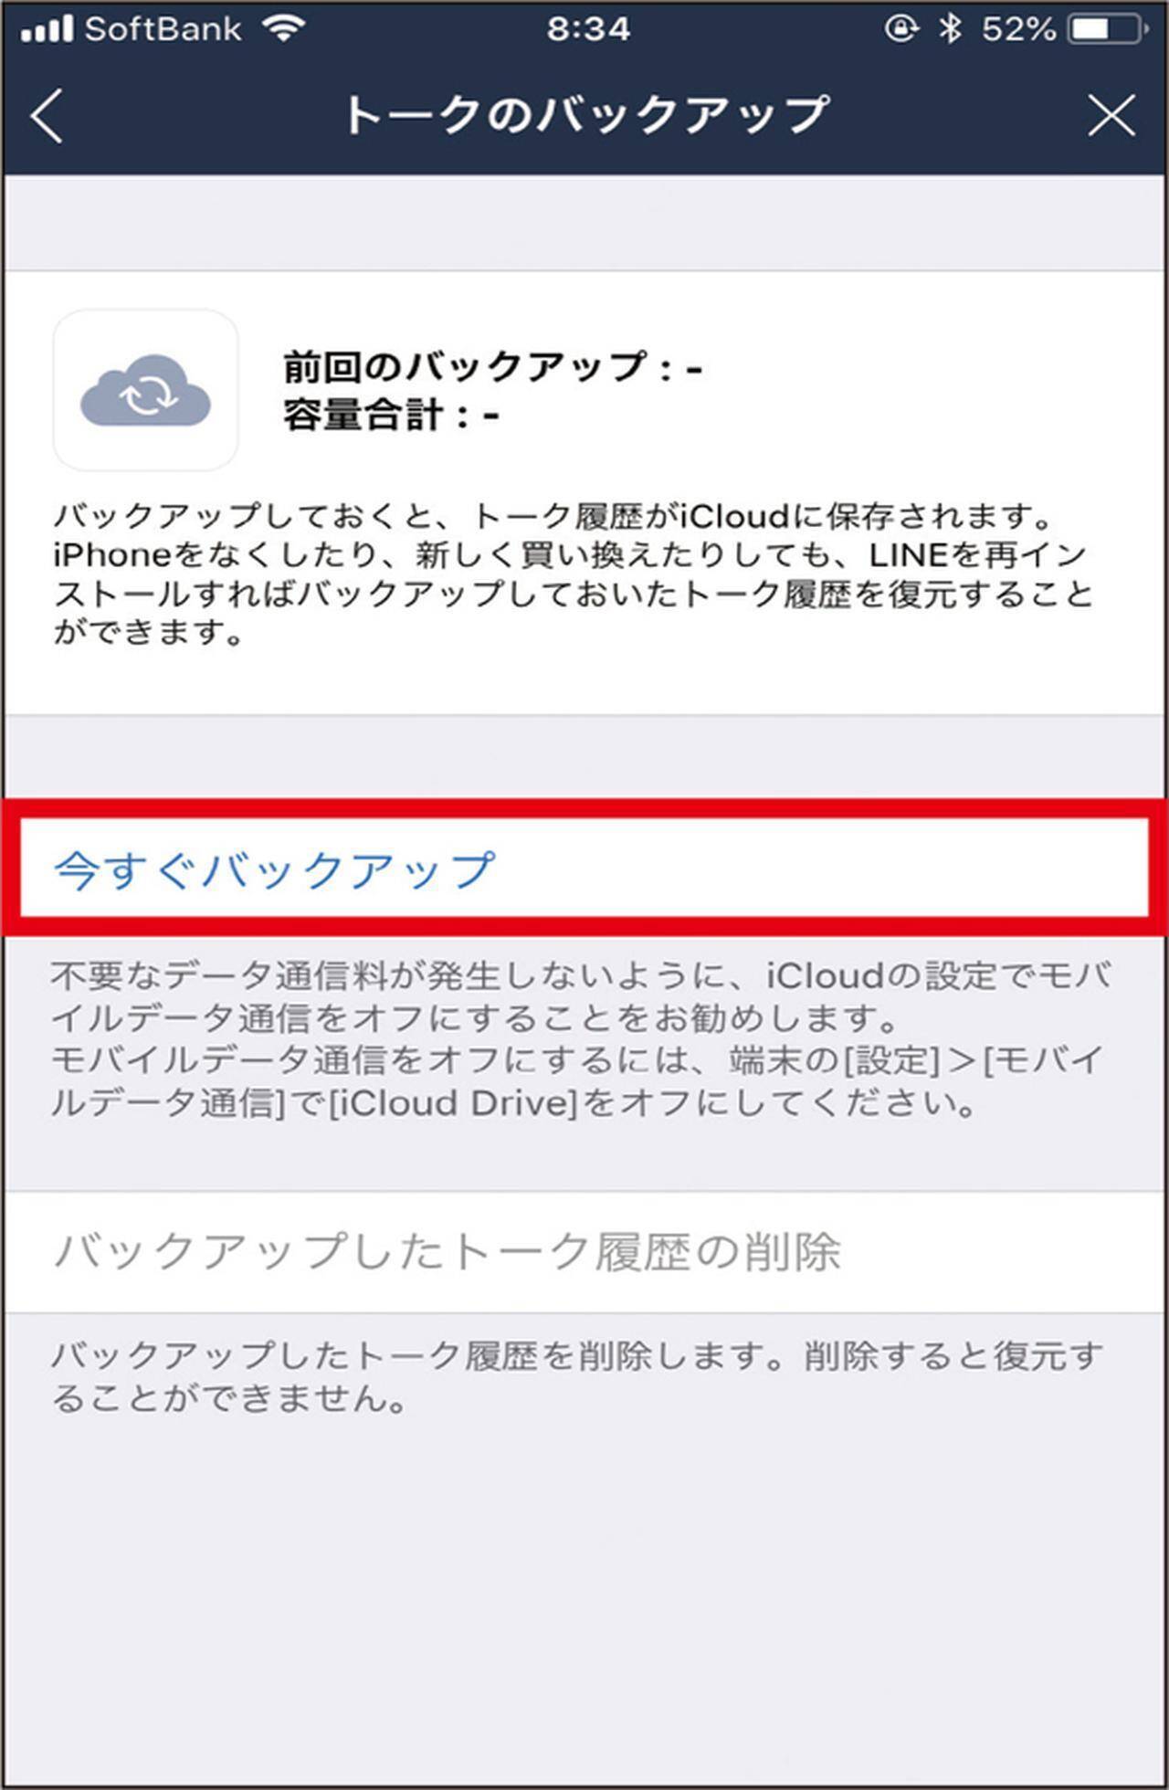Screen dimensions: 1169x1790
Task: Tap the 前回のバックアップ info line
Action: click(492, 368)
